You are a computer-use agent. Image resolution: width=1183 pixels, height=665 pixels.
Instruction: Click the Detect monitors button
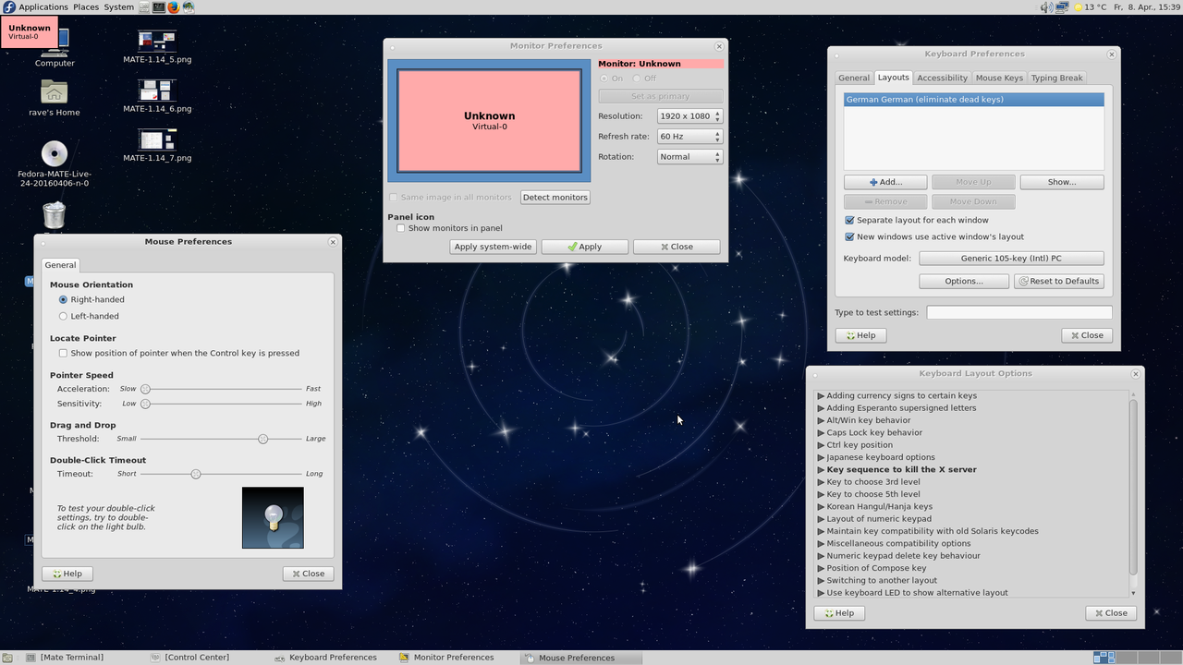tap(555, 197)
